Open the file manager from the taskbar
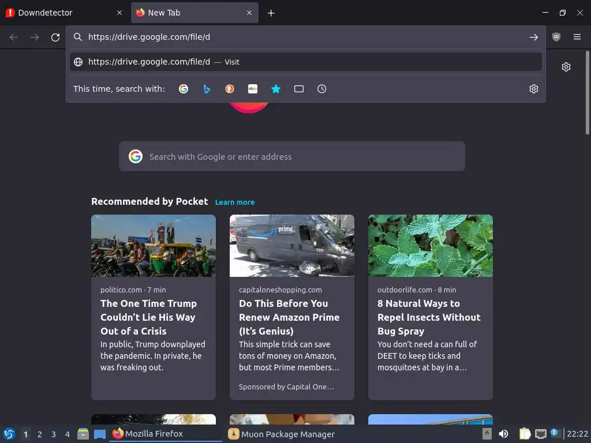The height and width of the screenshot is (443, 591). (x=83, y=434)
